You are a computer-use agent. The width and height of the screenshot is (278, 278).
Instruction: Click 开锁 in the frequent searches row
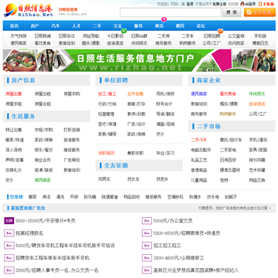(x=74, y=197)
